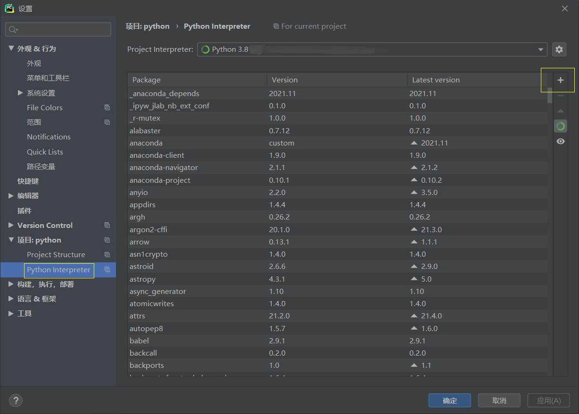Expand the 工具 section
579x414 pixels.
point(11,314)
